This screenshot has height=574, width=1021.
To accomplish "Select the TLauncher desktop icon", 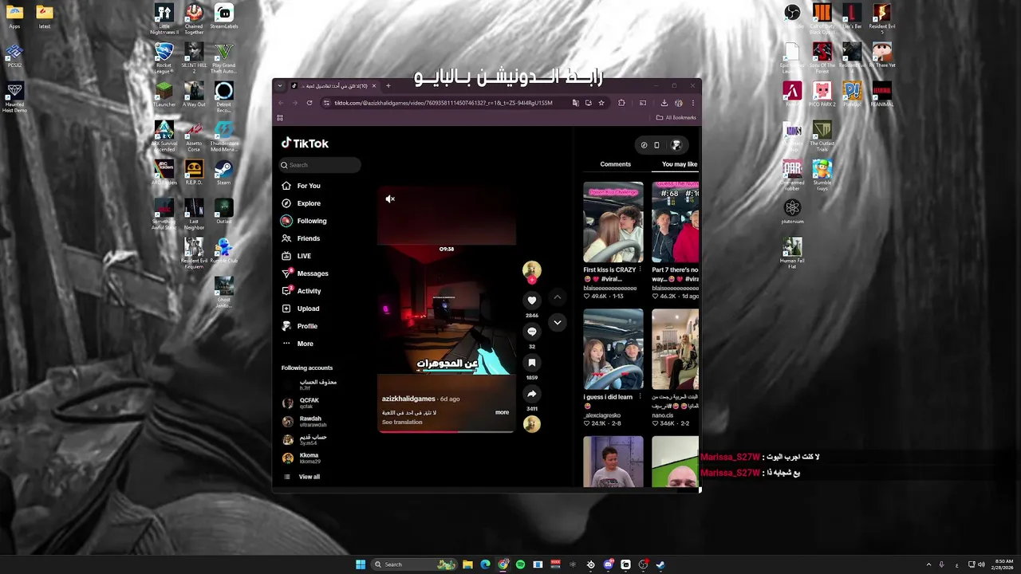I will point(164,93).
